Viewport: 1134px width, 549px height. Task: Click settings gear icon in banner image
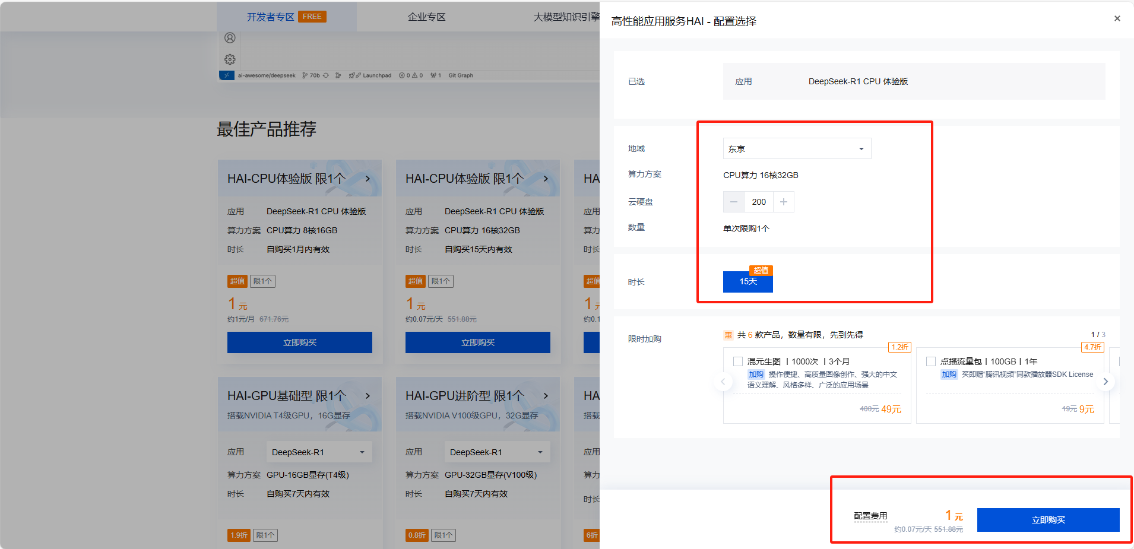(230, 59)
